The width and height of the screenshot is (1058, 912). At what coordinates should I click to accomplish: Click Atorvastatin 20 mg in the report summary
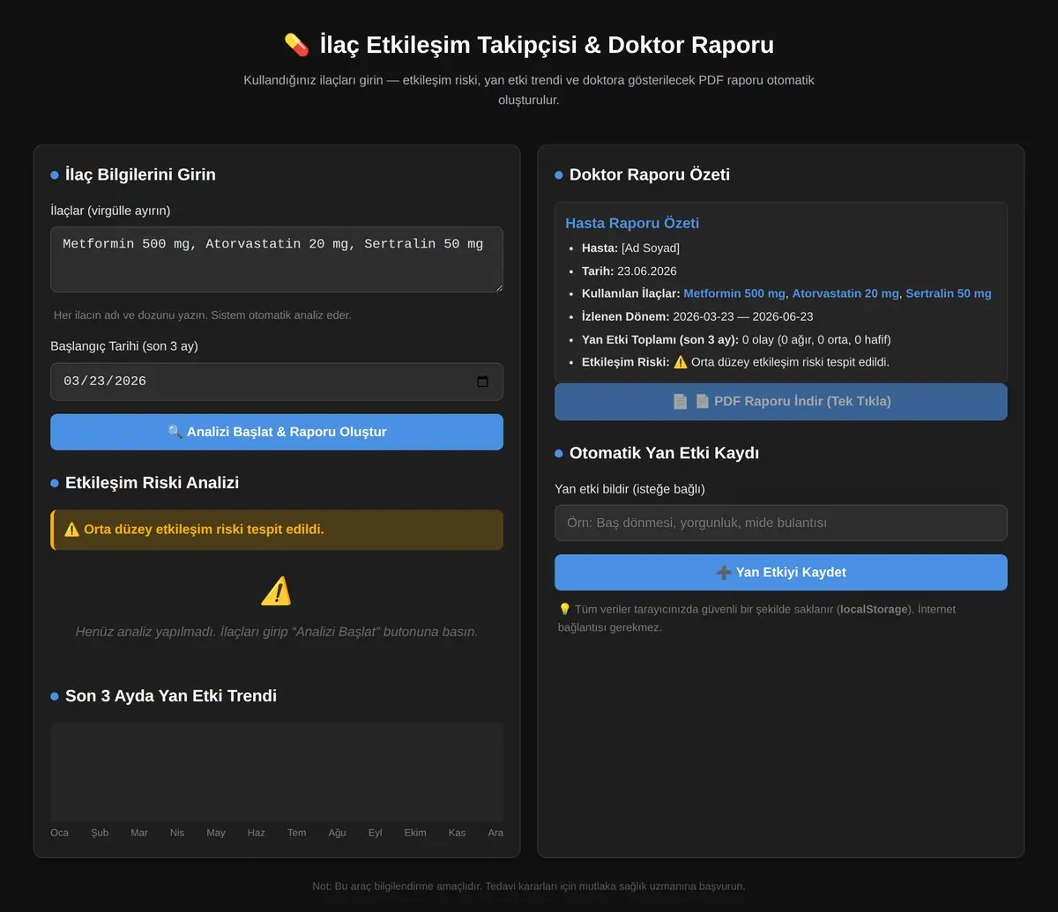(846, 293)
